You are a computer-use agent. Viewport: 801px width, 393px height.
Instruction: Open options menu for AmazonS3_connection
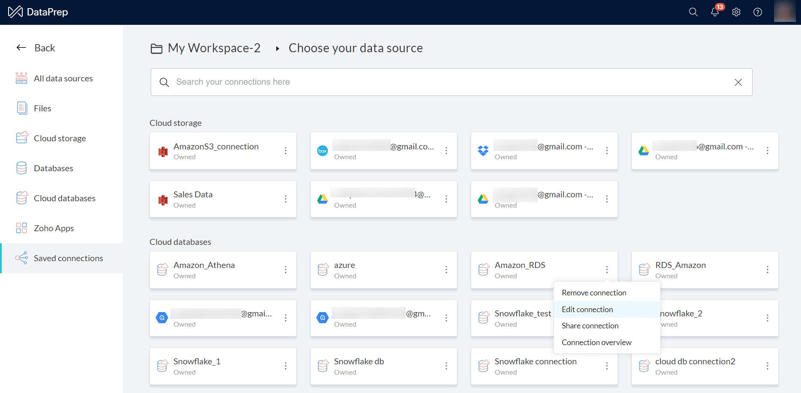(x=286, y=151)
